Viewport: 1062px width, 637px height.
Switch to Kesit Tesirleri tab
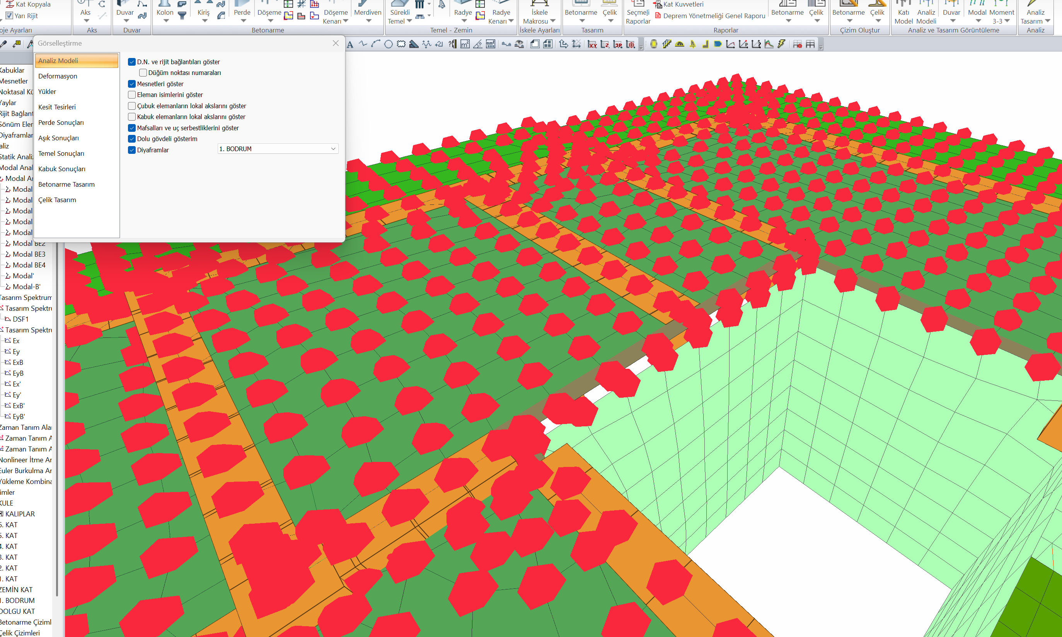click(57, 107)
